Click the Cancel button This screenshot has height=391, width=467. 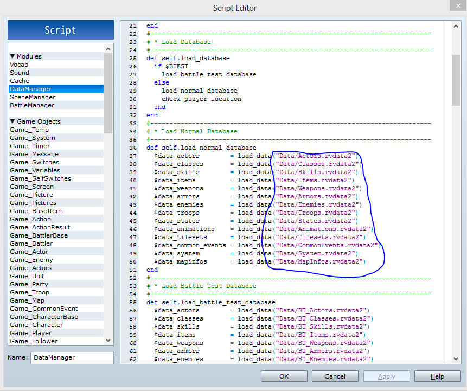(x=335, y=376)
